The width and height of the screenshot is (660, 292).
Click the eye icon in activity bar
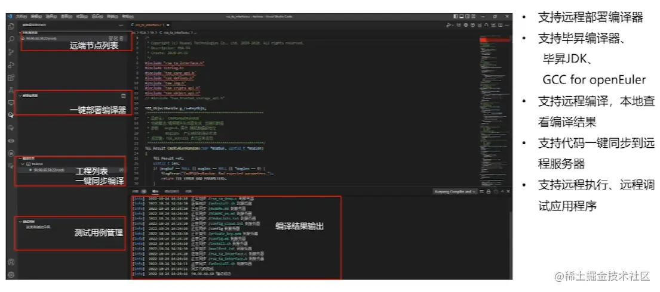[11, 141]
